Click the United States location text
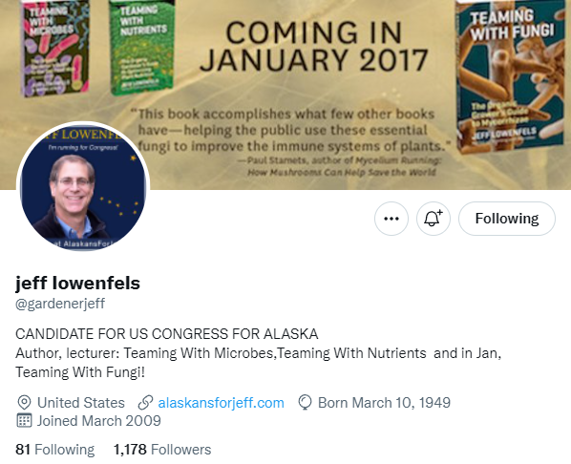Viewport: 571px width, 464px height. pyautogui.click(x=81, y=403)
